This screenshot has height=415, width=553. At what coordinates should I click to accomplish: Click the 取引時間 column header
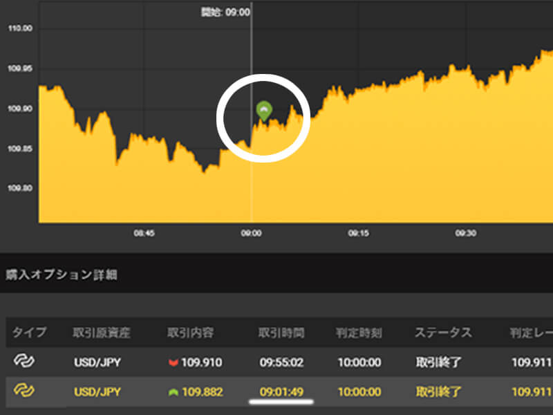281,333
